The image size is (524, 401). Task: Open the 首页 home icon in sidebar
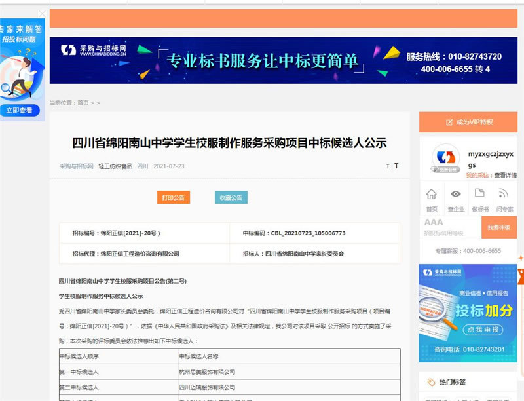click(432, 194)
